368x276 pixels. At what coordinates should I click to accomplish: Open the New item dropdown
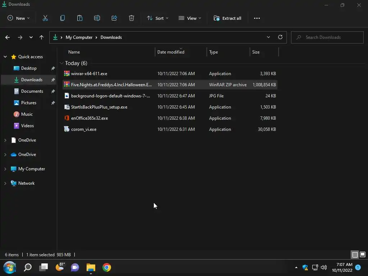[x=19, y=18]
